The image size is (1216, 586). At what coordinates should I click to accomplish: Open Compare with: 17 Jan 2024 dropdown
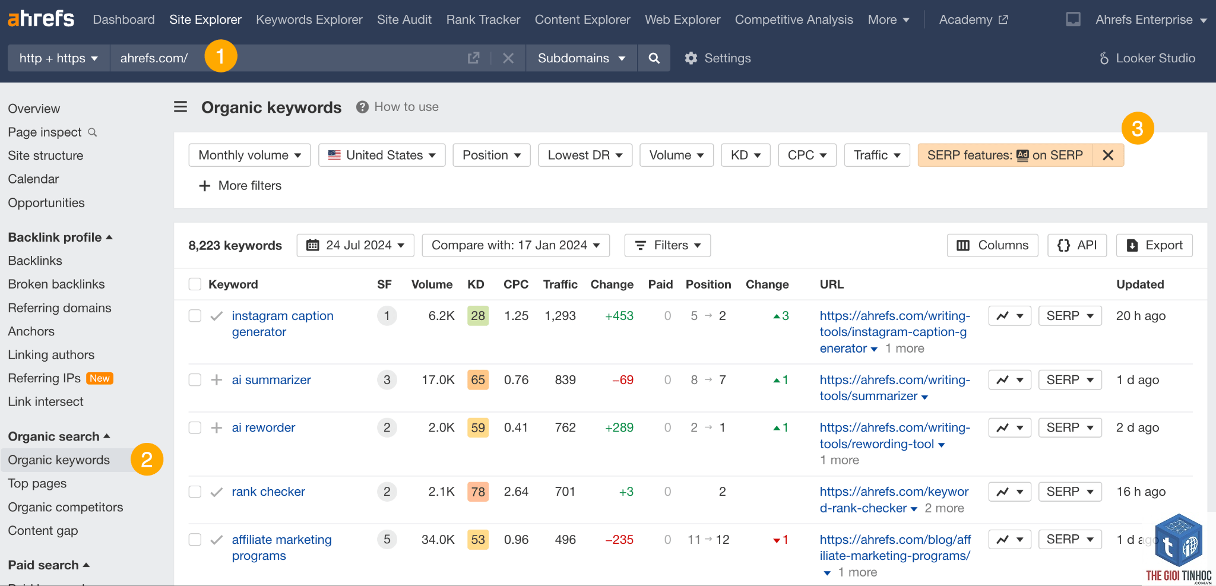tap(516, 245)
